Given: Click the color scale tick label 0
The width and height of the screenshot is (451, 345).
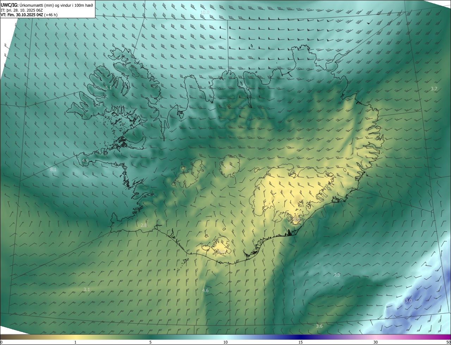Looking at the screenshot, I should pos(1,343).
